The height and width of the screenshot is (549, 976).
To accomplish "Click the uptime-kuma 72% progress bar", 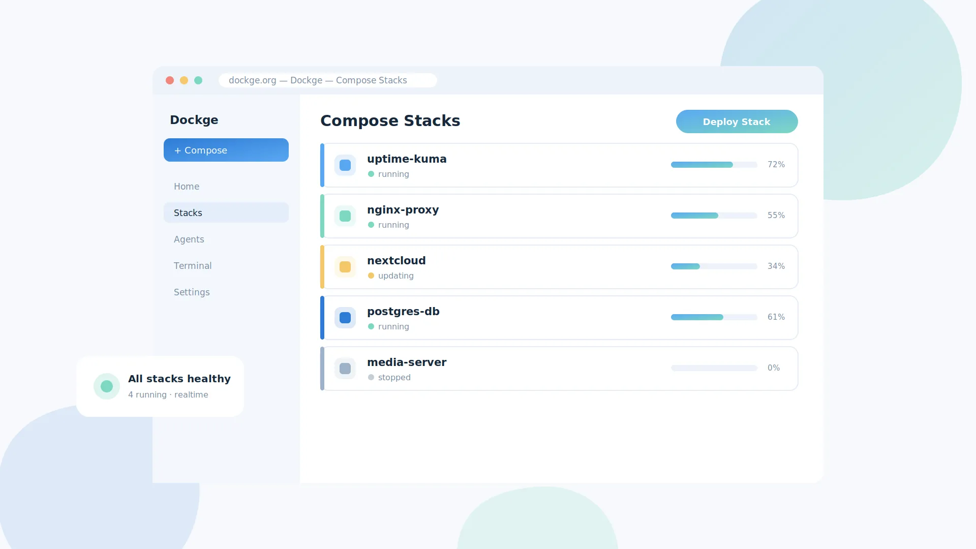I will [714, 165].
